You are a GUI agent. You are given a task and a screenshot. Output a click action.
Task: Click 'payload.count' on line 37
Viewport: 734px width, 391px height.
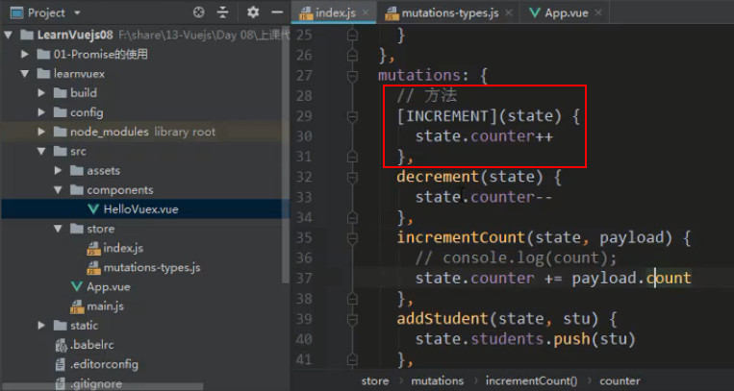[x=631, y=279]
